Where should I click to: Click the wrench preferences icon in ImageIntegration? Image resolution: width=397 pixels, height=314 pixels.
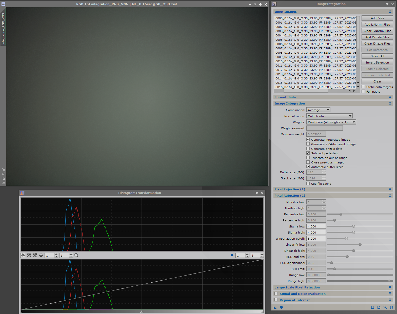pos(385,307)
